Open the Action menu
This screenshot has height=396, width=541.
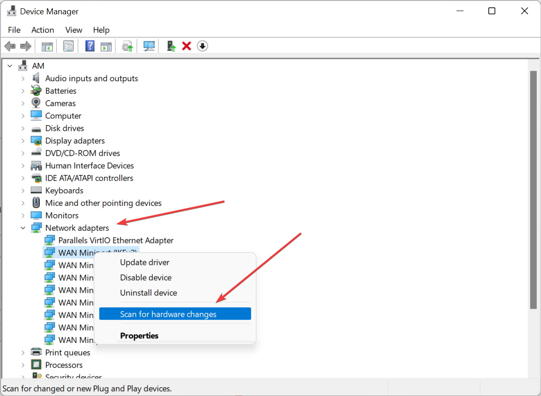(x=42, y=30)
